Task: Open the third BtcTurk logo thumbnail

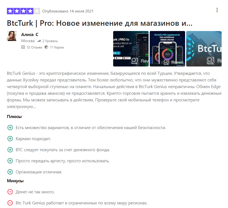Action: click(x=204, y=49)
